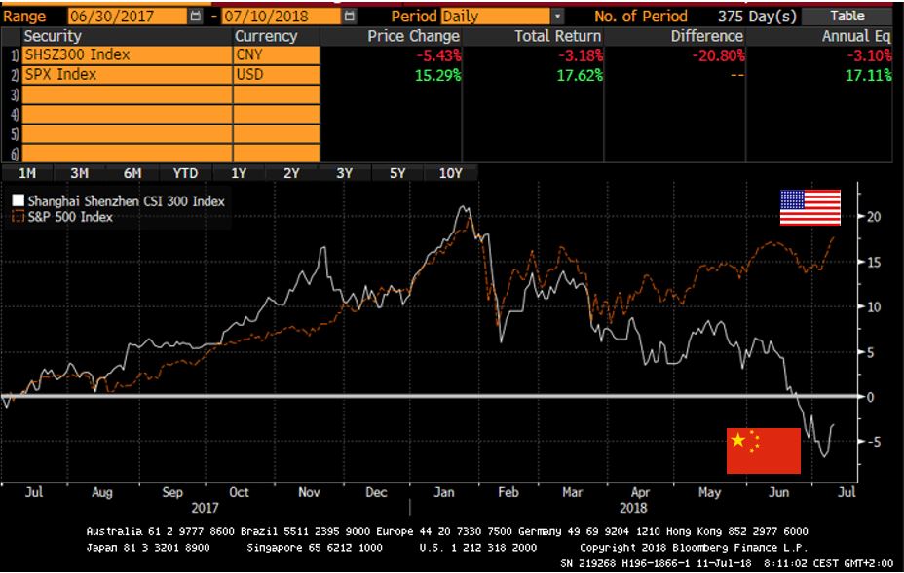This screenshot has height=573, width=904.
Task: Click the -3.10% annual equivalent value
Action: point(869,55)
